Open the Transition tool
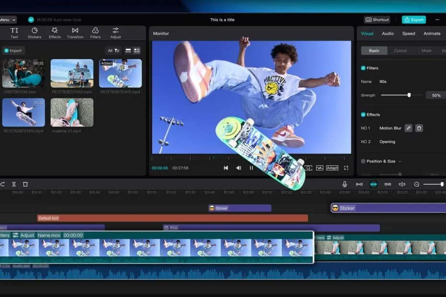Screen dimensions: 446x297 click(75, 33)
